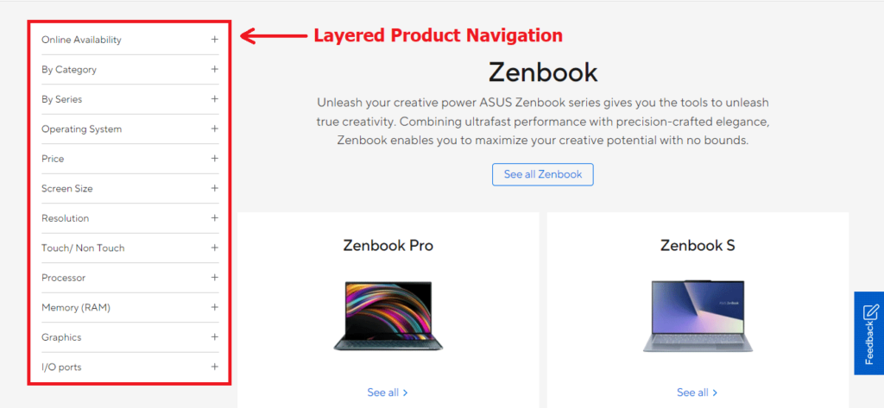The image size is (884, 408).
Task: Click the Zenbook S laptop image
Action: pyautogui.click(x=698, y=315)
